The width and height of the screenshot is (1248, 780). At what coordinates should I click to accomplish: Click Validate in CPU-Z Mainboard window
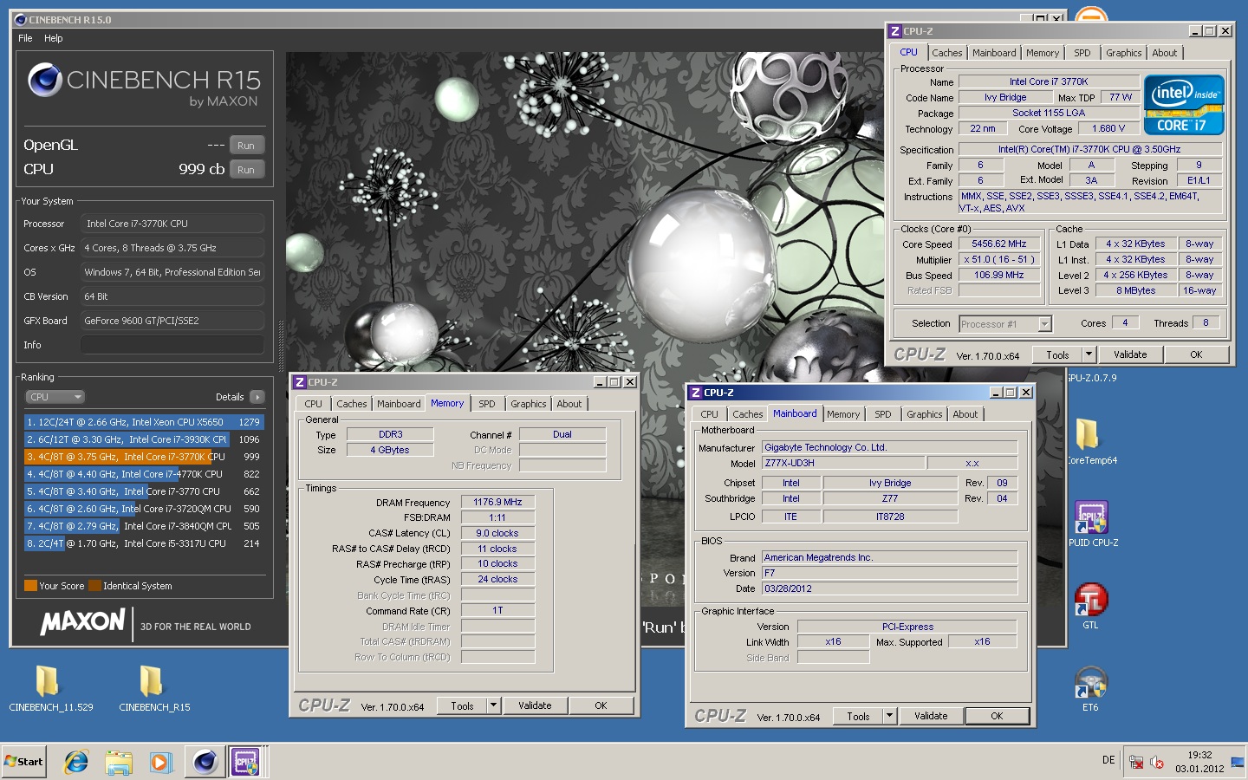tap(931, 716)
